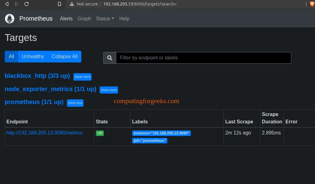The height and width of the screenshot is (184, 315).
Task: Collapse prometheus group with show less
Action: point(75,103)
